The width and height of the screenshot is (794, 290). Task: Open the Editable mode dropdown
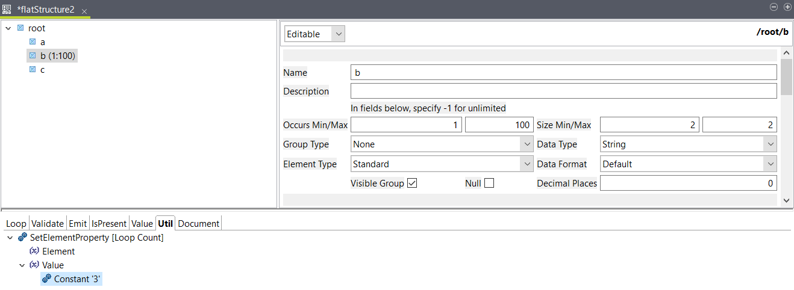coord(314,34)
